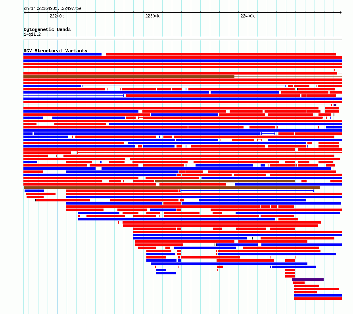Click the 22400k ruler label

[x=247, y=16]
